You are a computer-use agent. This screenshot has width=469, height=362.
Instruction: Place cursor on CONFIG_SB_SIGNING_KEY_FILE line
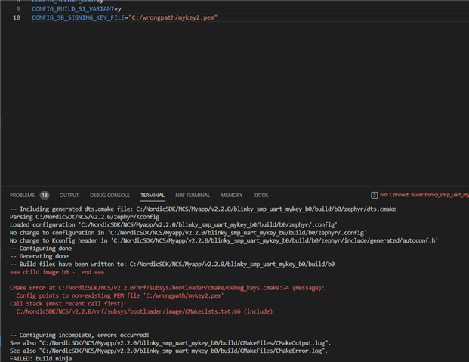(x=125, y=17)
